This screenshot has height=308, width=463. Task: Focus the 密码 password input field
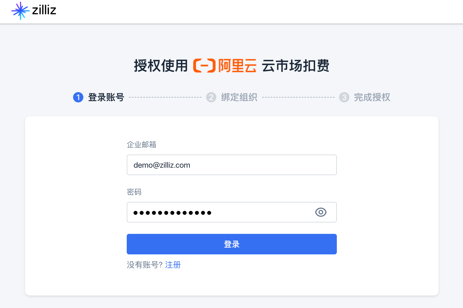click(x=220, y=212)
